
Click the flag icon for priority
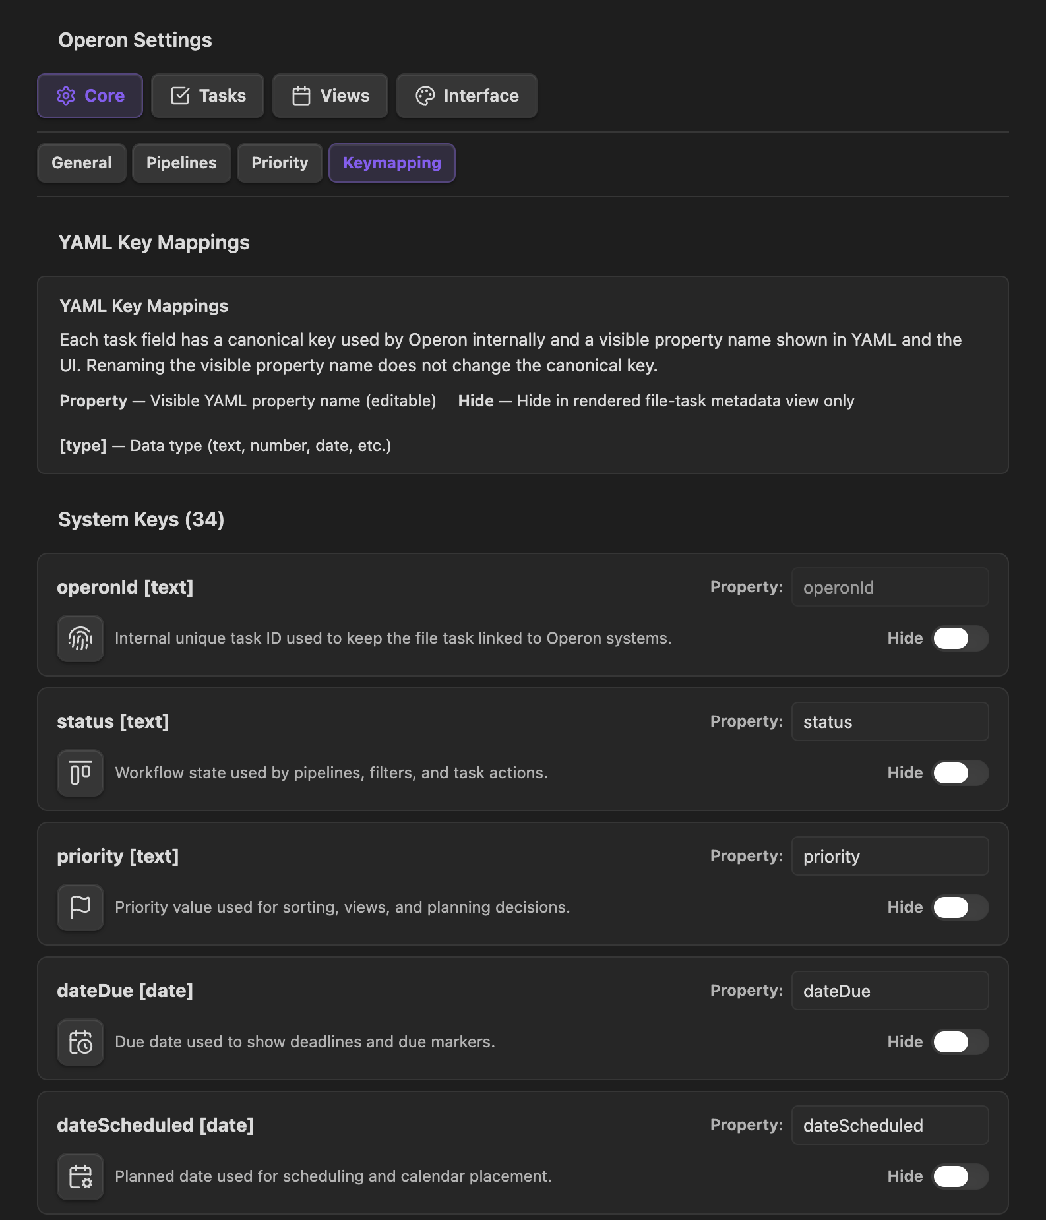pyautogui.click(x=80, y=907)
